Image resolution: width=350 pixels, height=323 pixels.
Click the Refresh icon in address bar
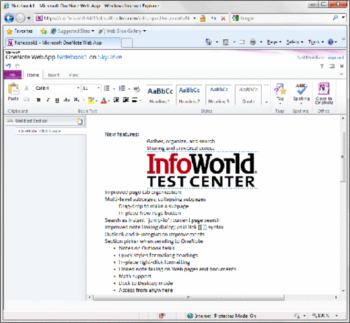213,18
